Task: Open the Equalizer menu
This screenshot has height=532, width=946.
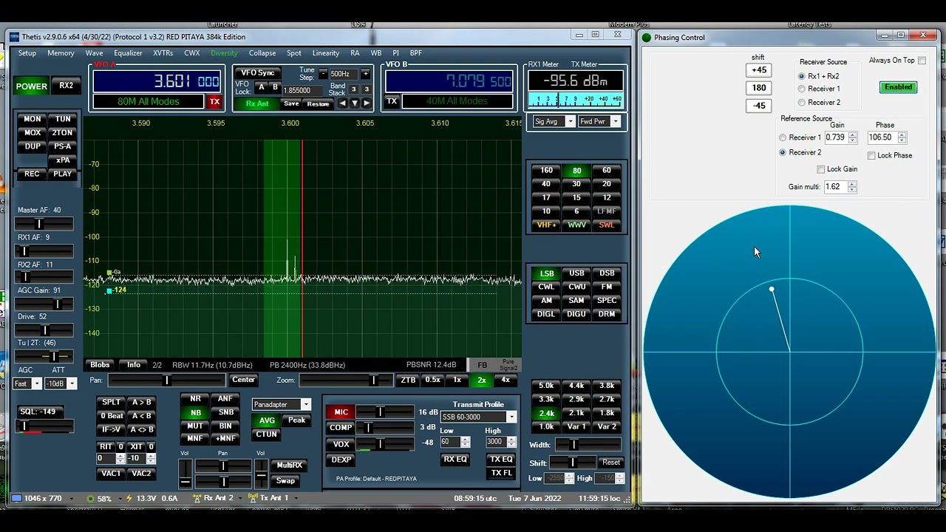Action: tap(128, 53)
